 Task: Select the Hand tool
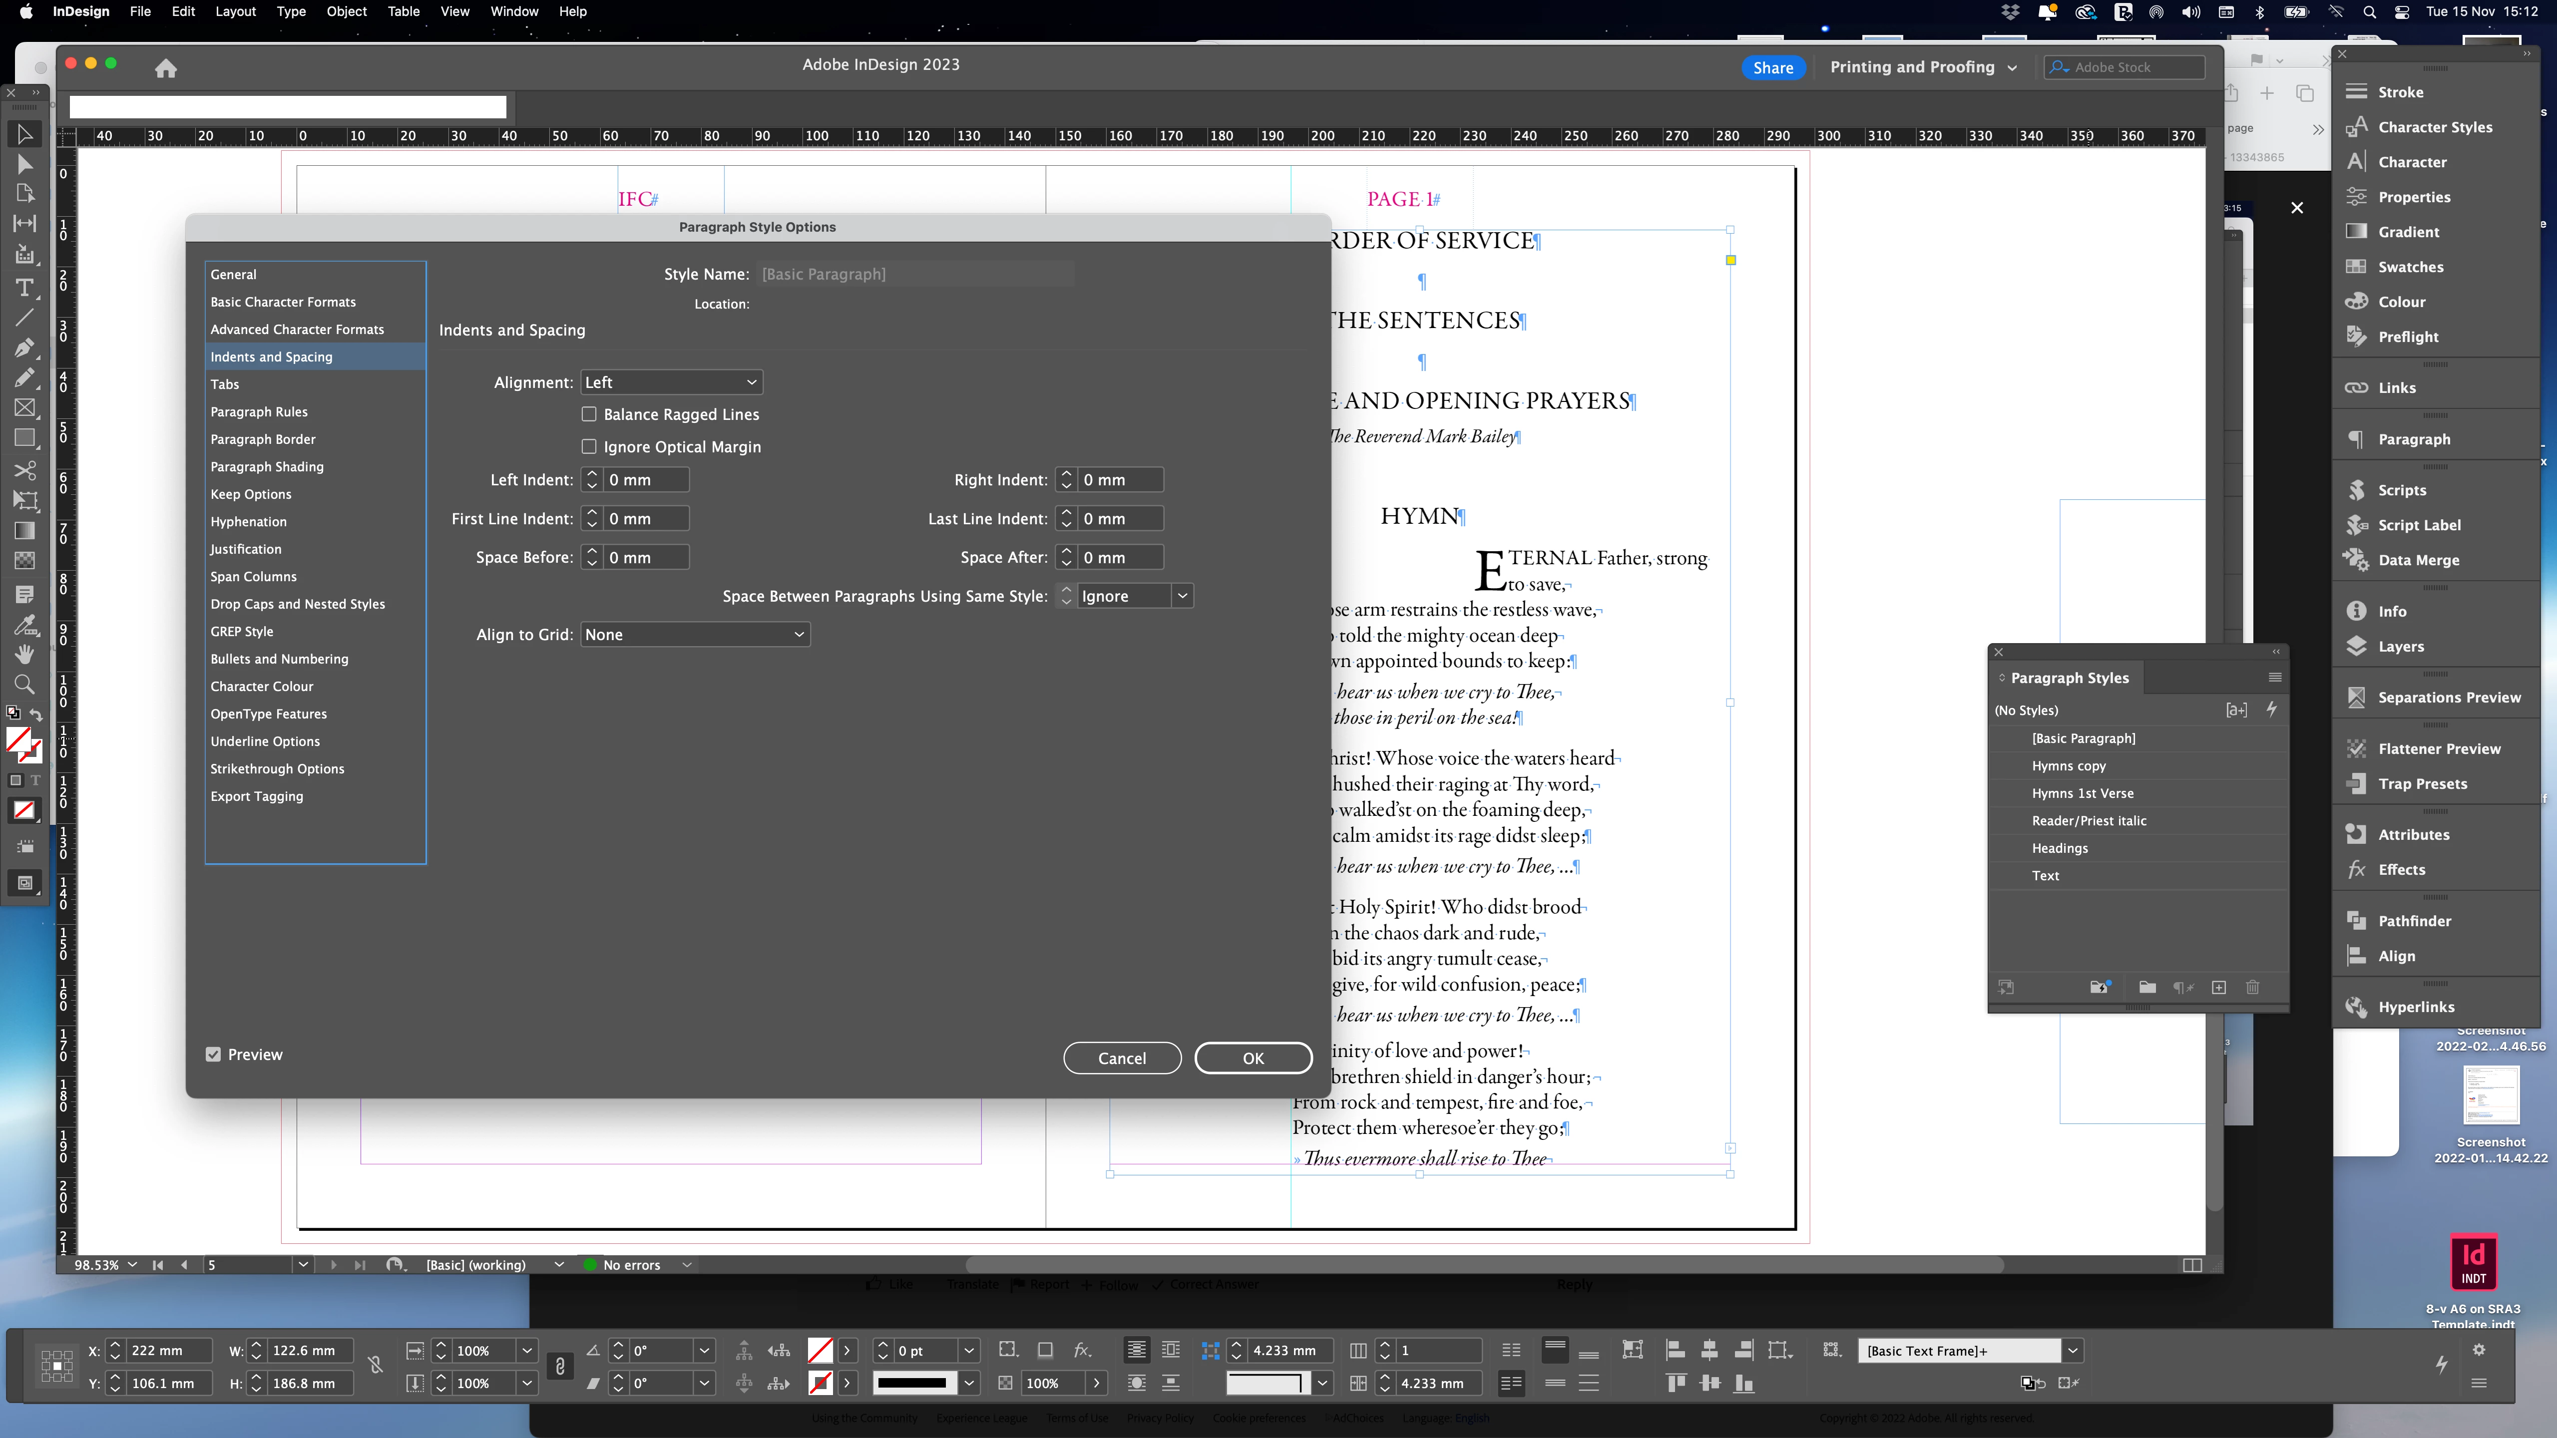click(25, 654)
